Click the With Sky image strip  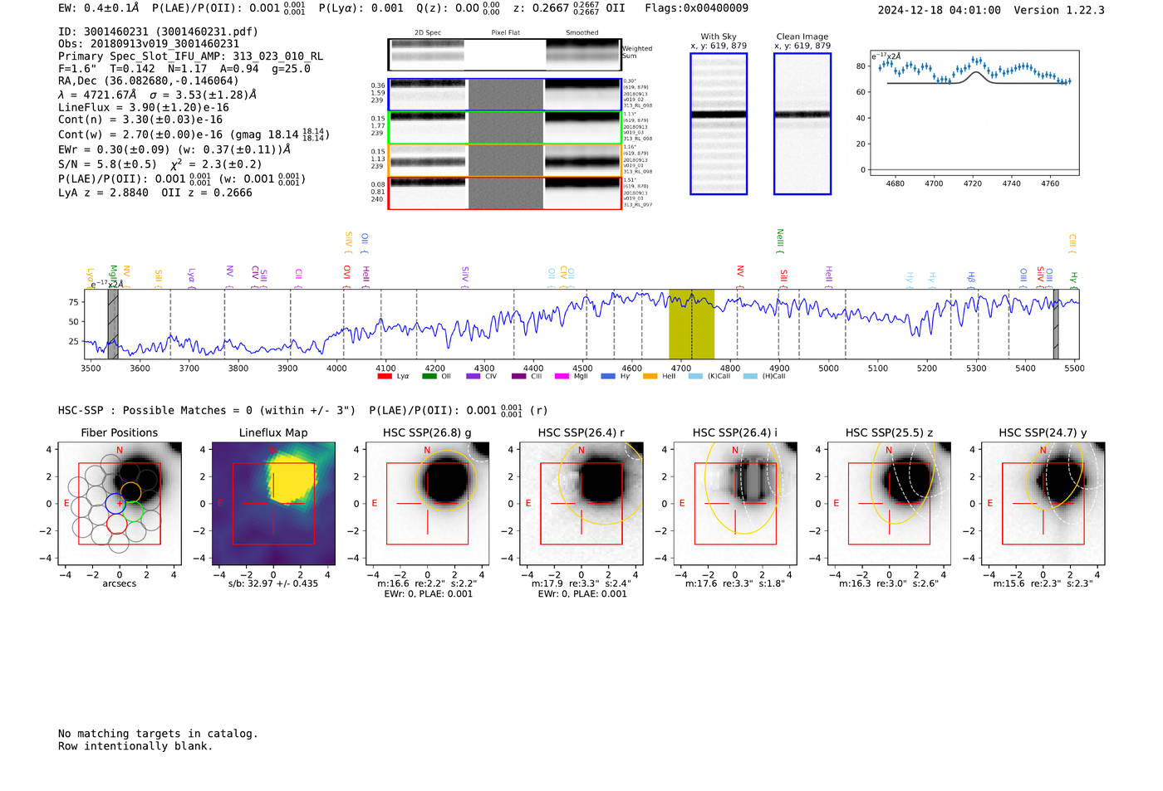click(719, 124)
